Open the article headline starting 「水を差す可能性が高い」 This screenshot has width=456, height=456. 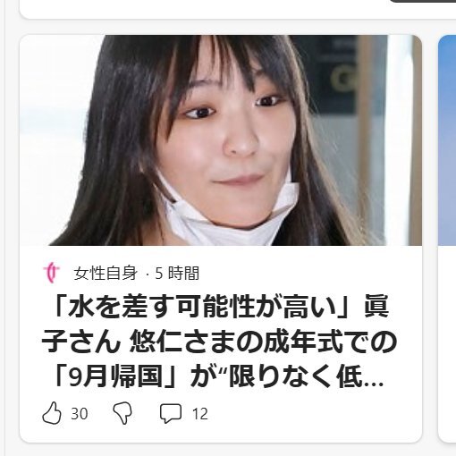pos(220,341)
